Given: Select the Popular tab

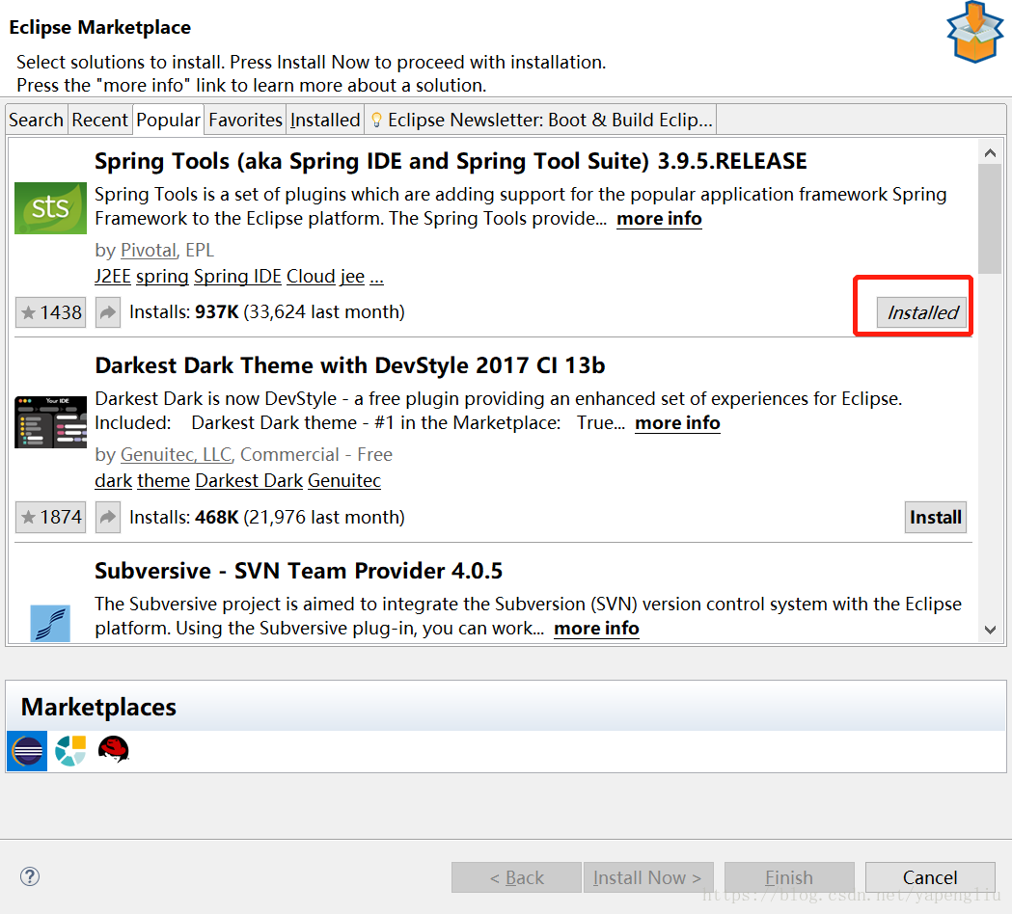Looking at the screenshot, I should click(x=169, y=120).
